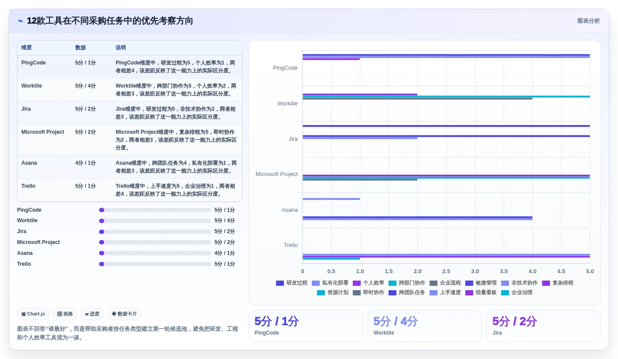This screenshot has width=618, height=359.
Task: Click the description starting 'Jira维度中'
Action: pyautogui.click(x=176, y=113)
